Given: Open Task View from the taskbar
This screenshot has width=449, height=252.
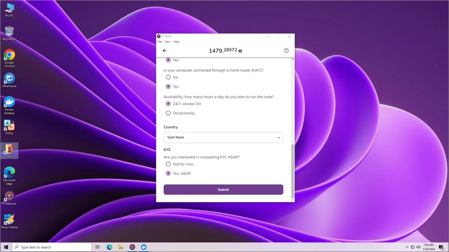Looking at the screenshot, I should point(98,247).
